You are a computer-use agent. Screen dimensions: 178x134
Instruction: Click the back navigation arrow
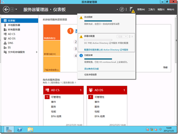(x=6, y=9)
